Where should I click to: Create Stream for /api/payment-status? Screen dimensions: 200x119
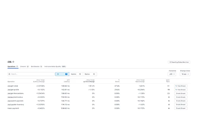tap(181, 97)
